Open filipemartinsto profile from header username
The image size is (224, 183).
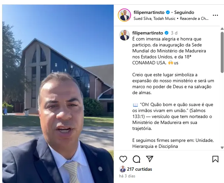[x=149, y=13]
